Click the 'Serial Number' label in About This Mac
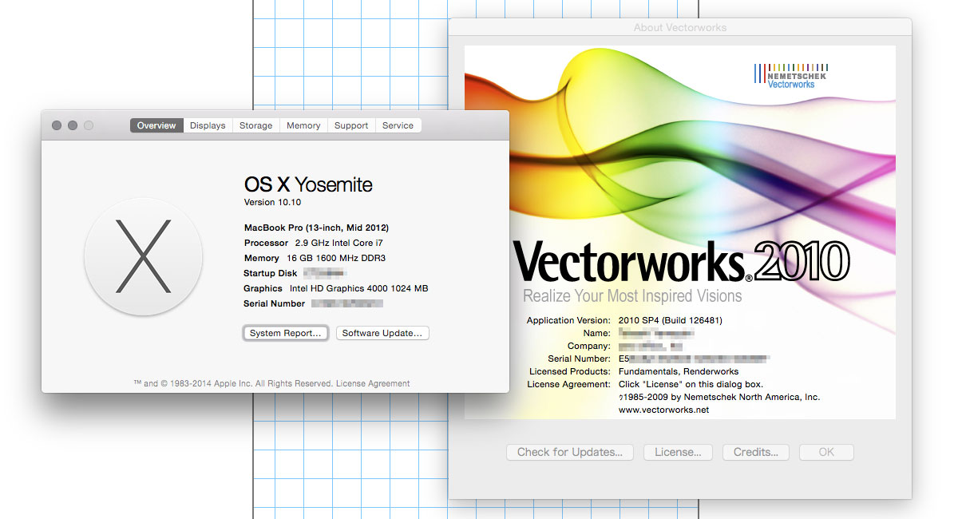 275,303
